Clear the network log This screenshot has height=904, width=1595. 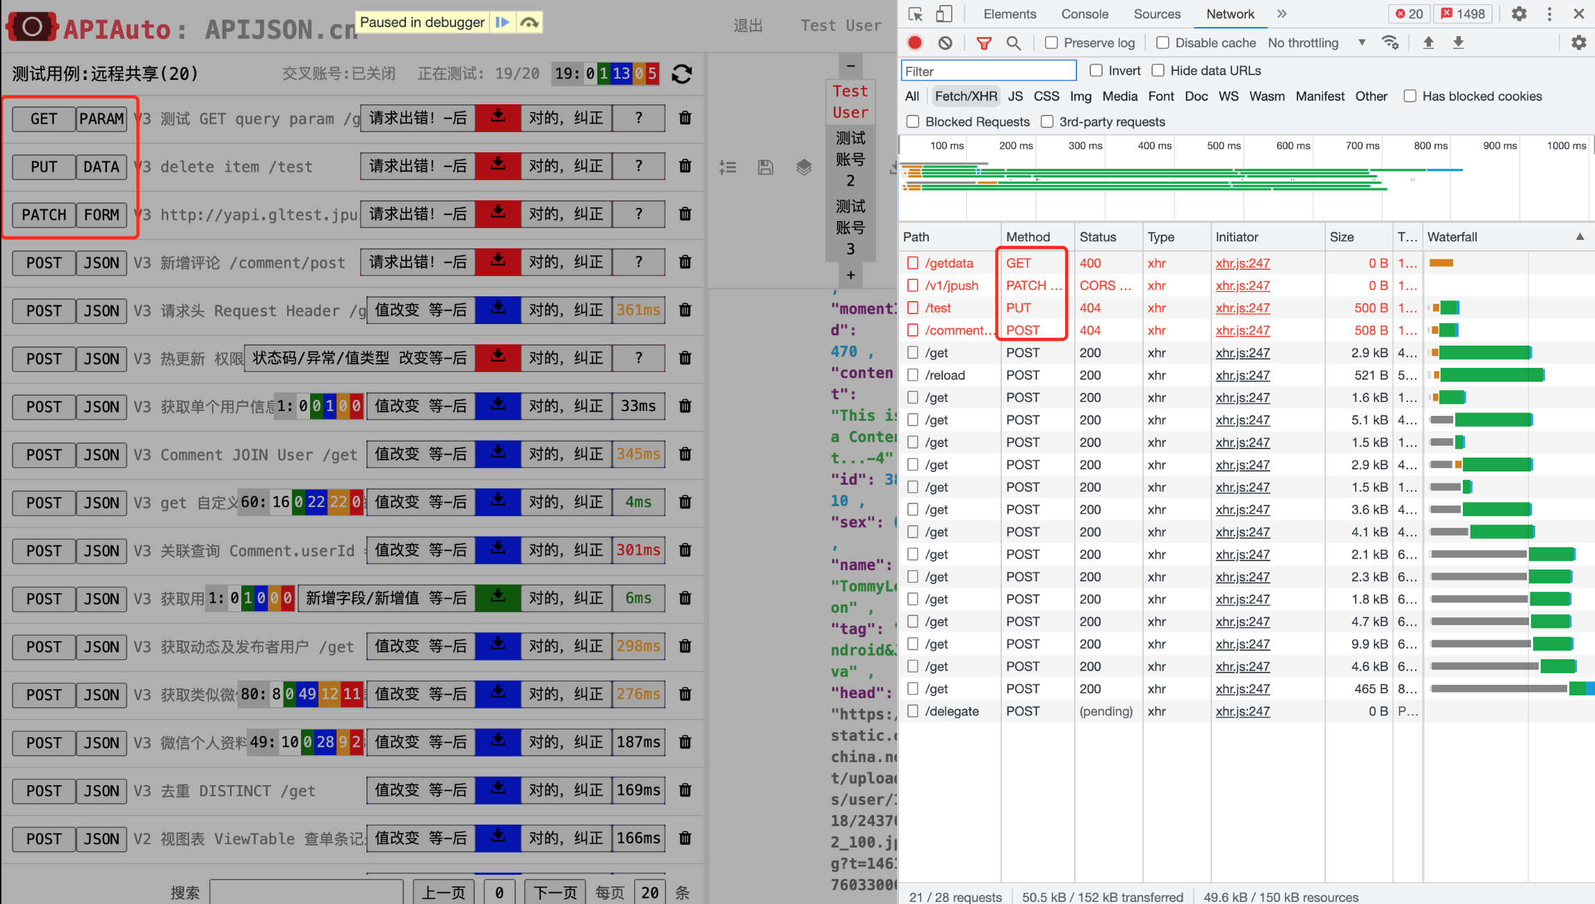coord(945,43)
